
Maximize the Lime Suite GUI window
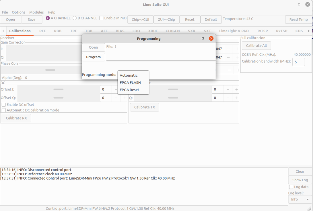pos(299,4)
